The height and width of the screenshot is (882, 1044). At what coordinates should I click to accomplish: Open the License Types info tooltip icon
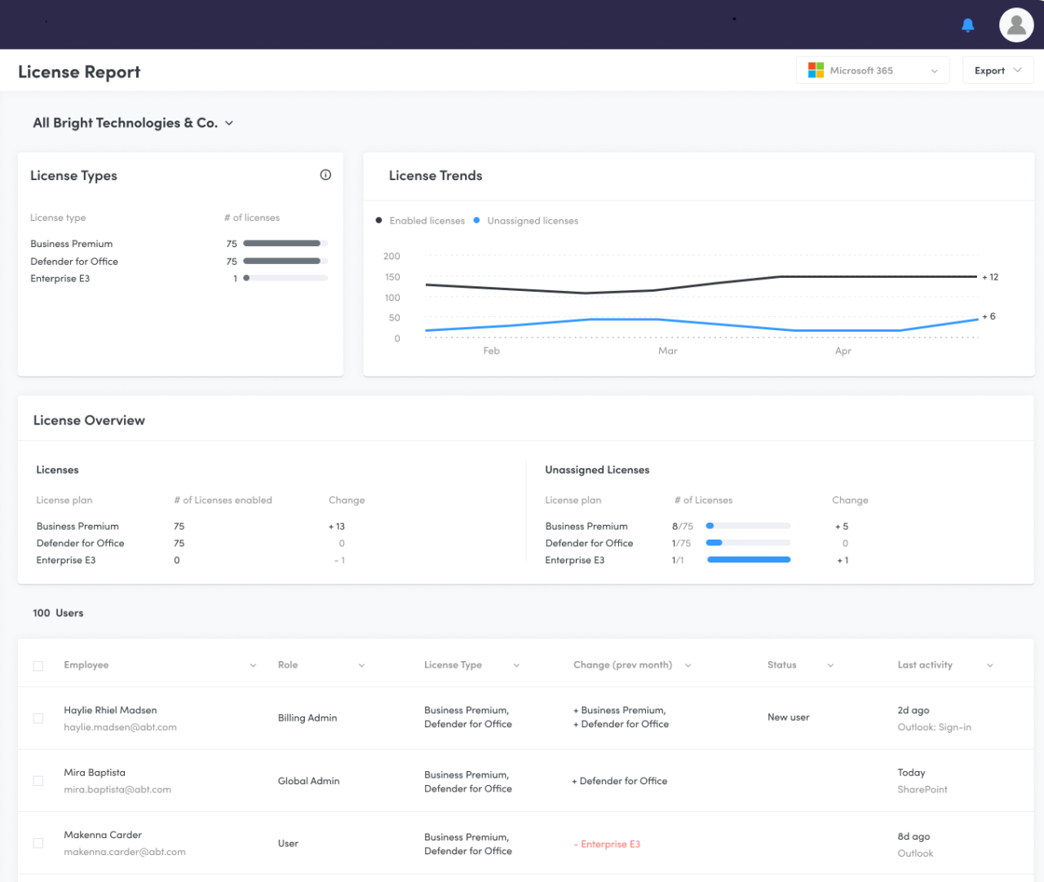point(325,174)
